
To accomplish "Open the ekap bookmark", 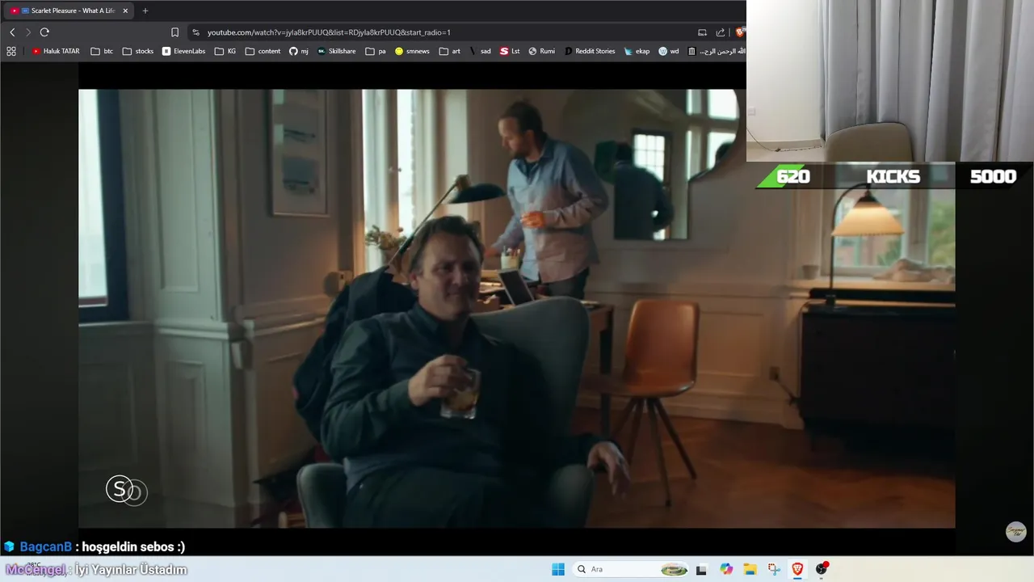I will pyautogui.click(x=637, y=51).
